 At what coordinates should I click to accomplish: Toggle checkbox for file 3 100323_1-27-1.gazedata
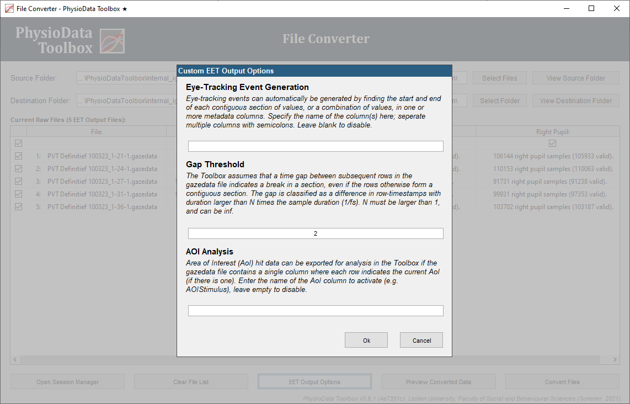tap(19, 181)
